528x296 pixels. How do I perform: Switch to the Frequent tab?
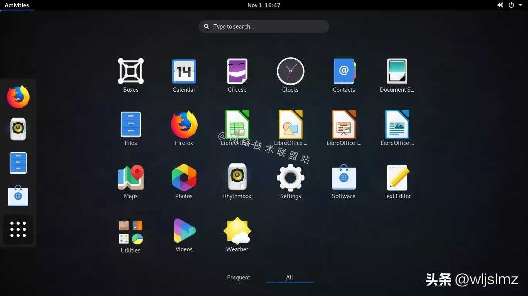[239, 277]
